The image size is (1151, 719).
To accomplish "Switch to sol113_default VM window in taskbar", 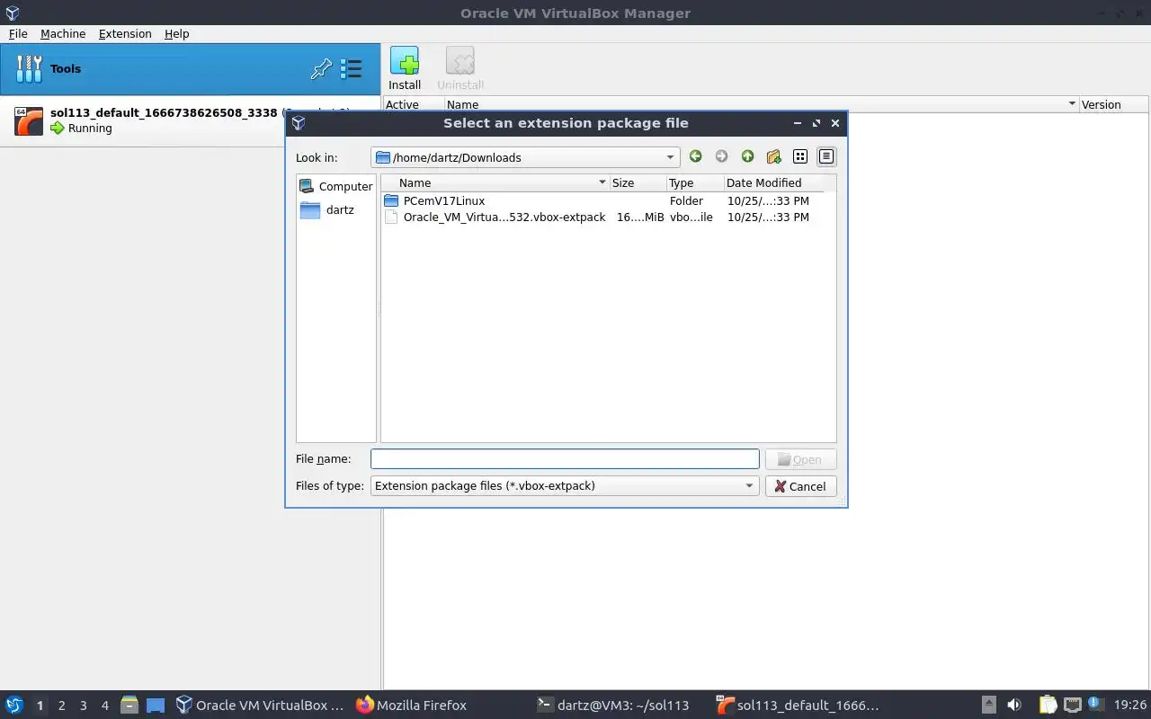I will point(797,705).
